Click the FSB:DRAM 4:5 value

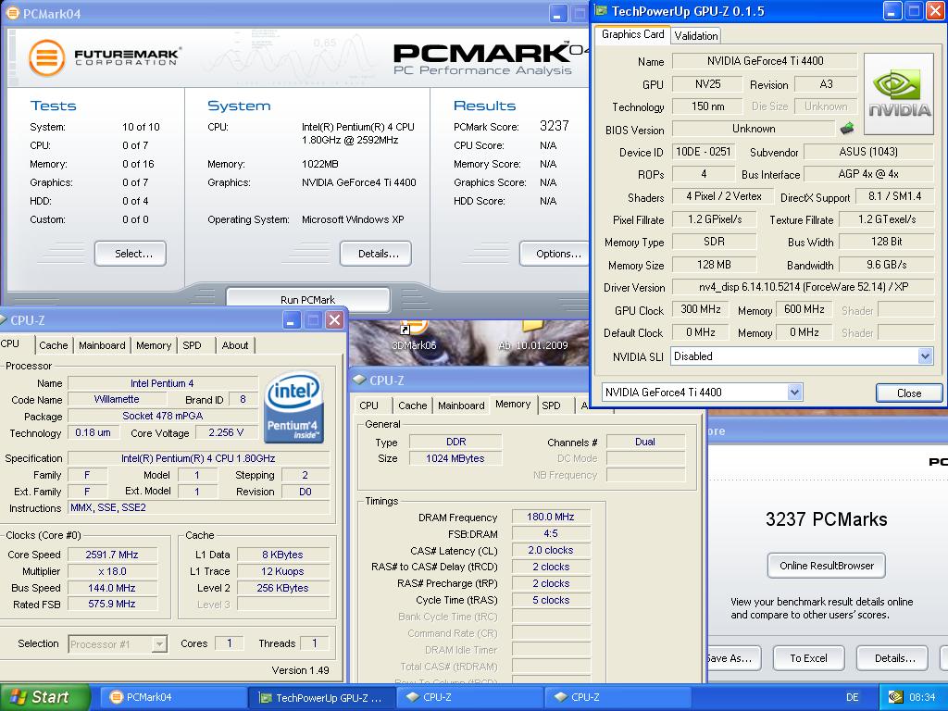click(x=551, y=533)
